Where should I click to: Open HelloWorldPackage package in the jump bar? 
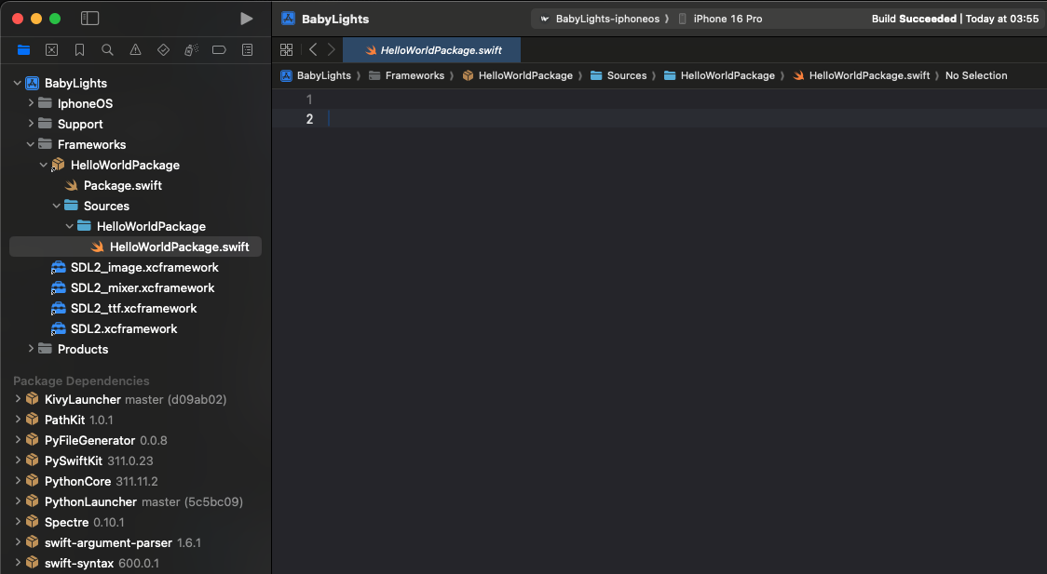coord(518,75)
